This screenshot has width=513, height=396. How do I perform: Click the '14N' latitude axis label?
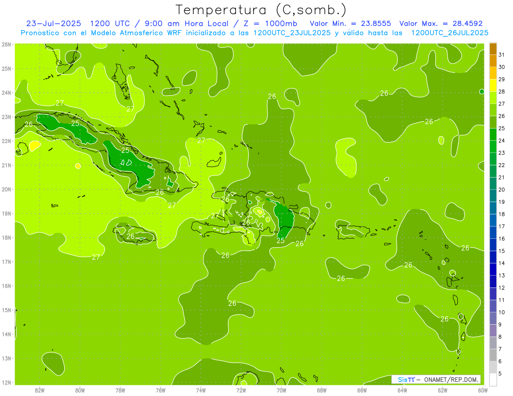click(6, 334)
